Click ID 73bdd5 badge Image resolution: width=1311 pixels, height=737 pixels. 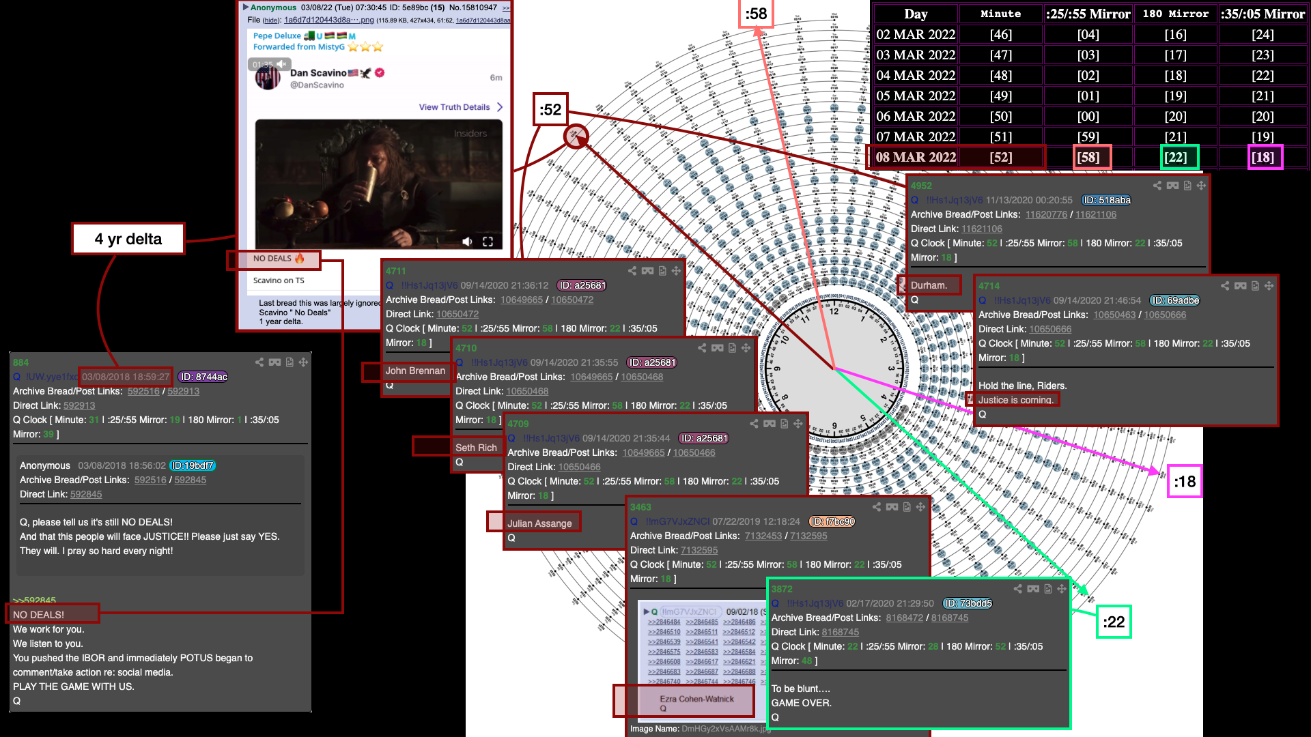click(968, 603)
